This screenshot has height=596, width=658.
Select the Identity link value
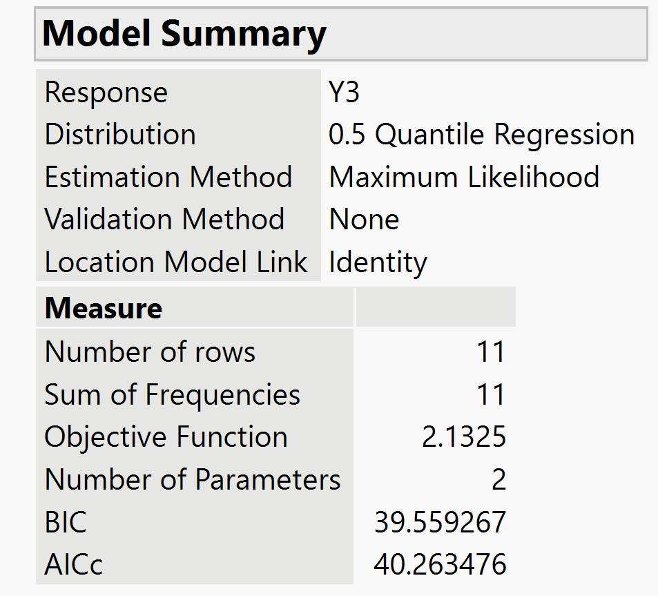point(378,263)
